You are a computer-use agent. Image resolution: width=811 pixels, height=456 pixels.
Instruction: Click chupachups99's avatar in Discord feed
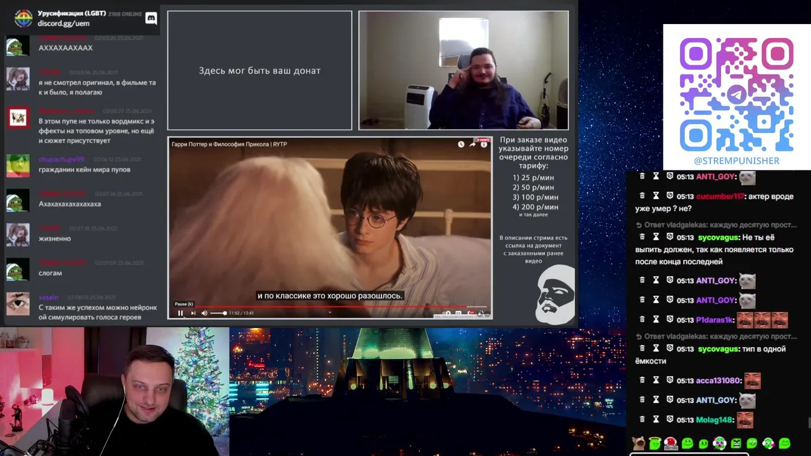[x=18, y=166]
